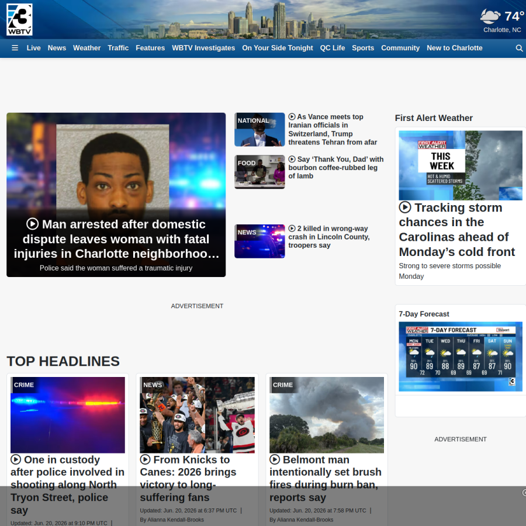Play icon beside As Vance meets headline

click(x=292, y=116)
